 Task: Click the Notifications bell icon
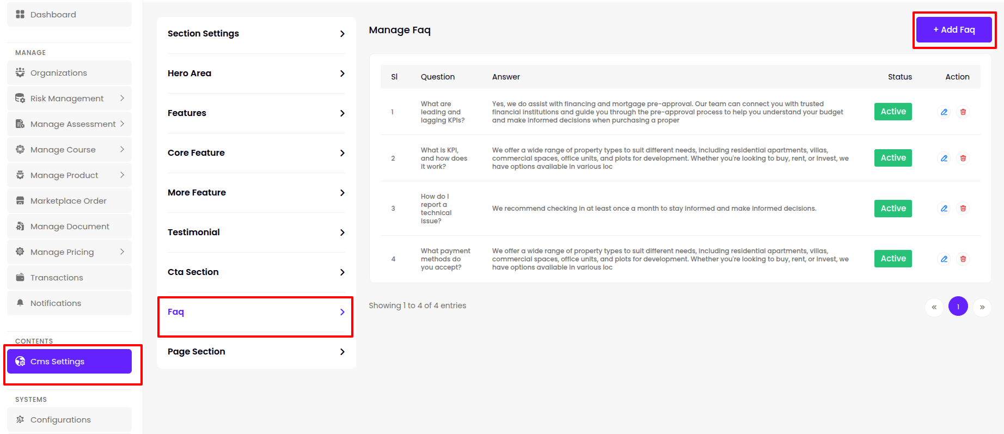pyautogui.click(x=20, y=303)
